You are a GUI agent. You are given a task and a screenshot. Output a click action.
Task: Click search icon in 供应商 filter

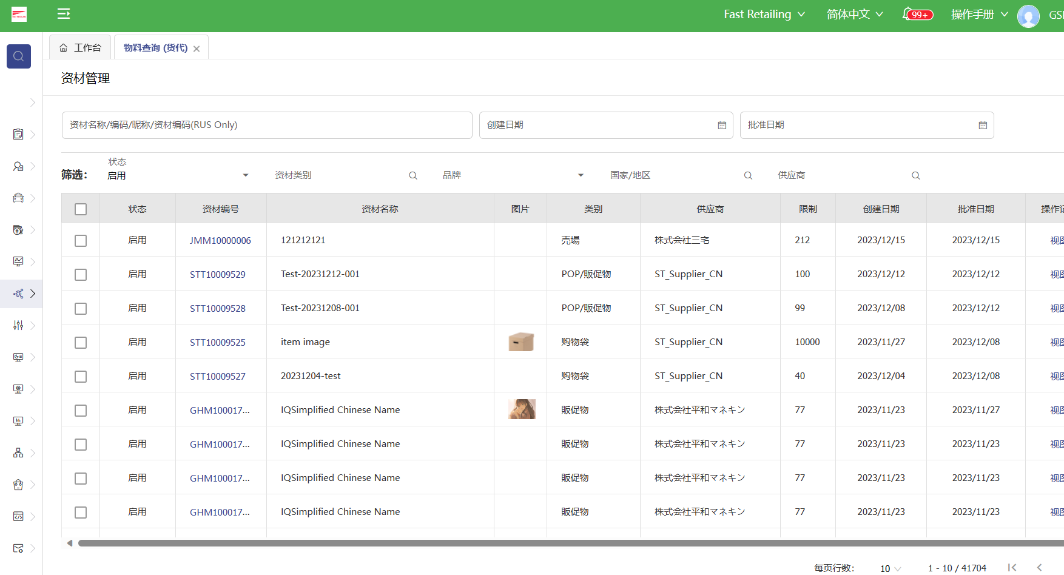click(x=916, y=175)
